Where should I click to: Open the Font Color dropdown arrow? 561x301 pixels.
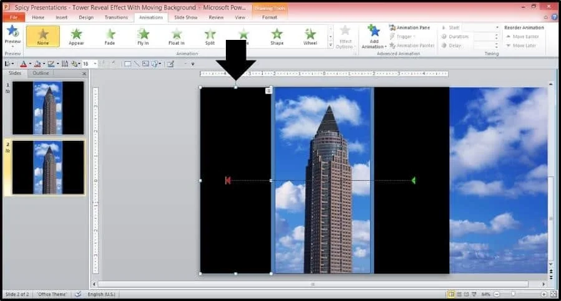(x=30, y=64)
